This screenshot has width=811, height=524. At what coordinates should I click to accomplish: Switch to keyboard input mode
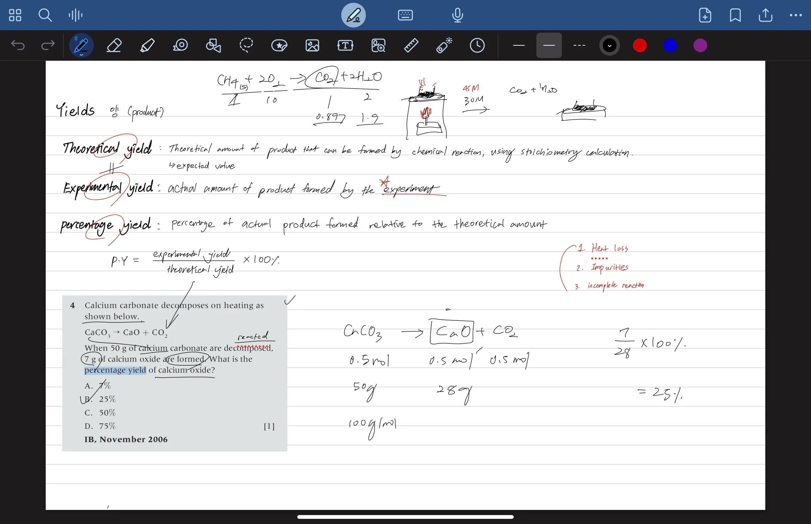coord(405,15)
